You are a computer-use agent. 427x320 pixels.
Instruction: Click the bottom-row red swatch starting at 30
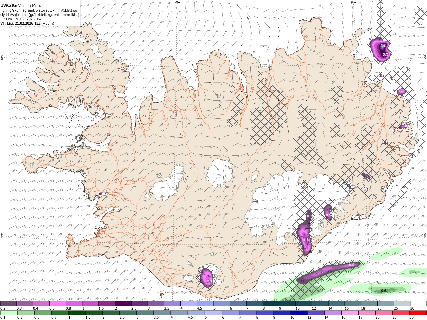tap(418, 313)
